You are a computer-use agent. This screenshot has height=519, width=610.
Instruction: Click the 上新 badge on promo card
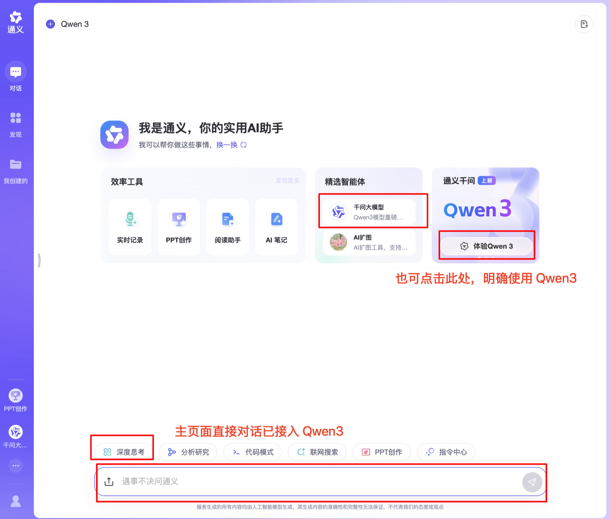487,181
